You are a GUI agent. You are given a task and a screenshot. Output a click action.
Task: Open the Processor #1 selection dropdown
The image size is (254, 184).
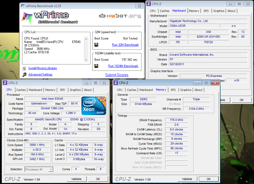(x=51, y=169)
